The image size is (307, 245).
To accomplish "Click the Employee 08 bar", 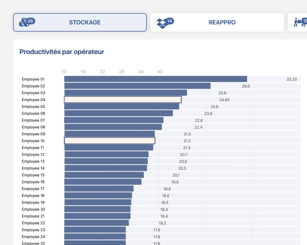I will click(113, 127).
